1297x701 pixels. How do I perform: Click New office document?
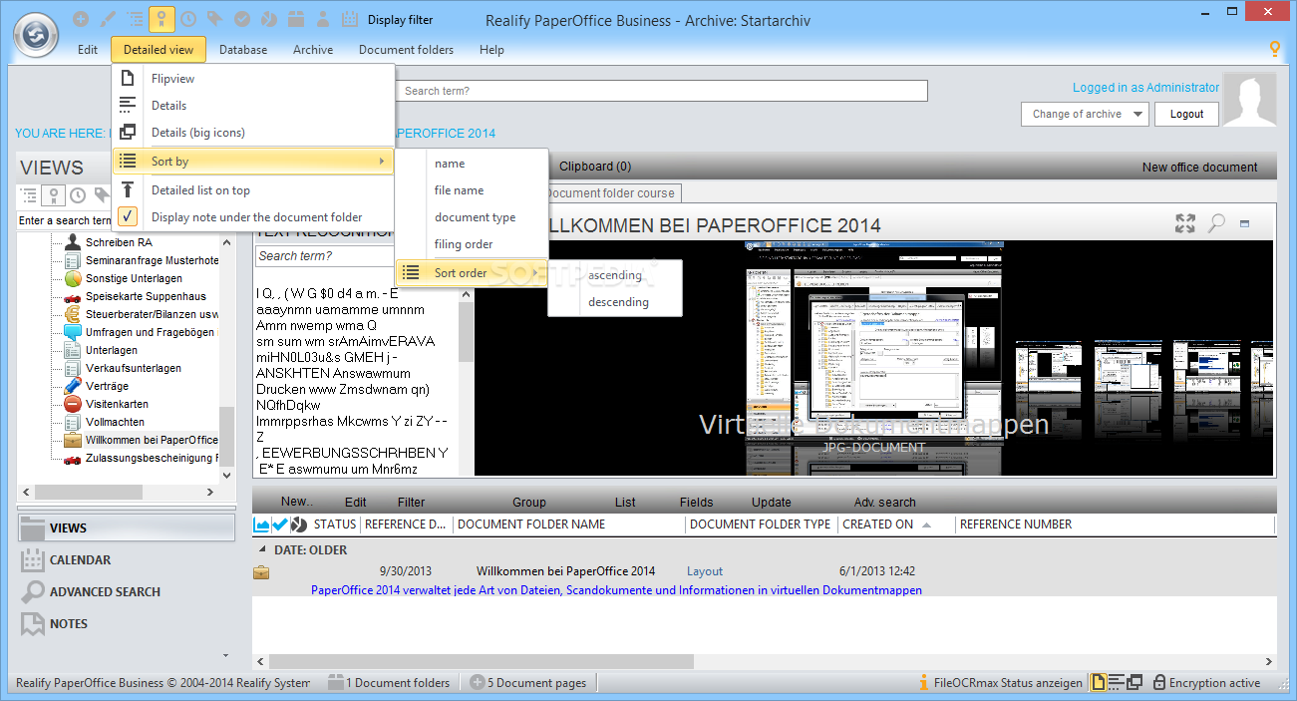pos(1199,167)
